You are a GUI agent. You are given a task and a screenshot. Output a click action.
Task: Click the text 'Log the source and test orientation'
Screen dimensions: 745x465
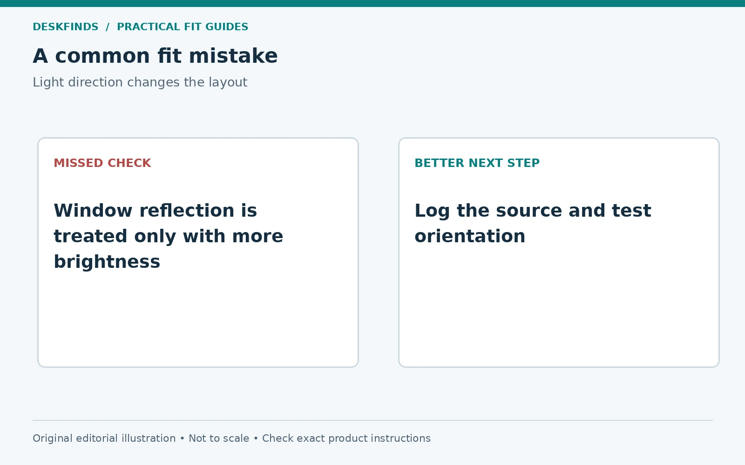[x=533, y=223]
